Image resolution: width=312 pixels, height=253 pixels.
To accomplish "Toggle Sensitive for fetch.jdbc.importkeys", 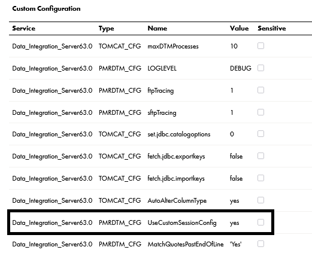I will pyautogui.click(x=260, y=178).
